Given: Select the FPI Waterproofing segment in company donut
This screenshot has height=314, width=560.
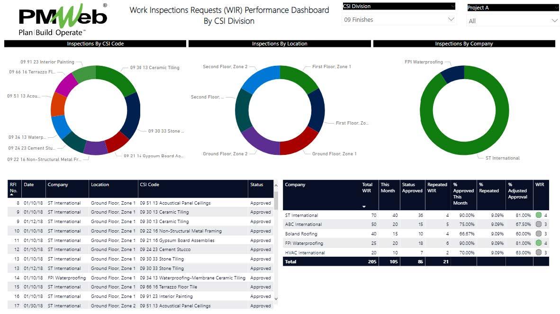Looking at the screenshot, I should tap(453, 73).
